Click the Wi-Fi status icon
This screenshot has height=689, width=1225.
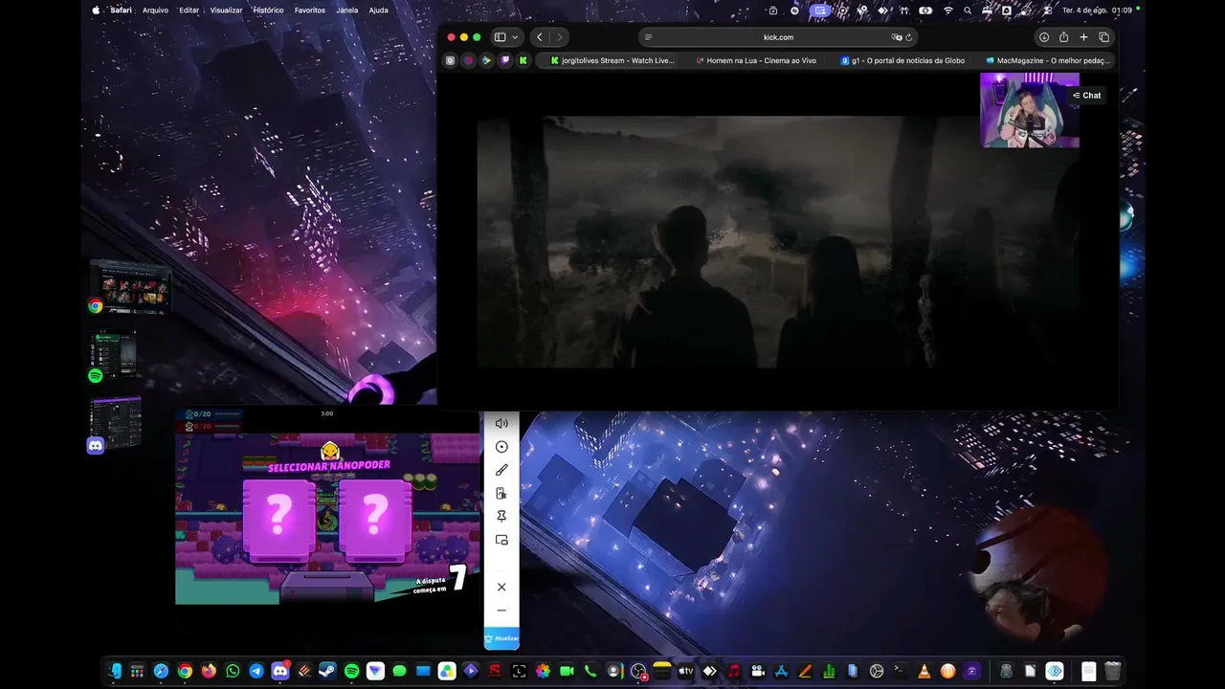point(948,11)
